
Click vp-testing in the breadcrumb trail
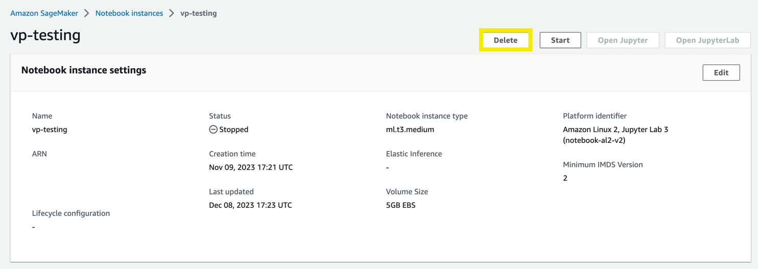(198, 13)
